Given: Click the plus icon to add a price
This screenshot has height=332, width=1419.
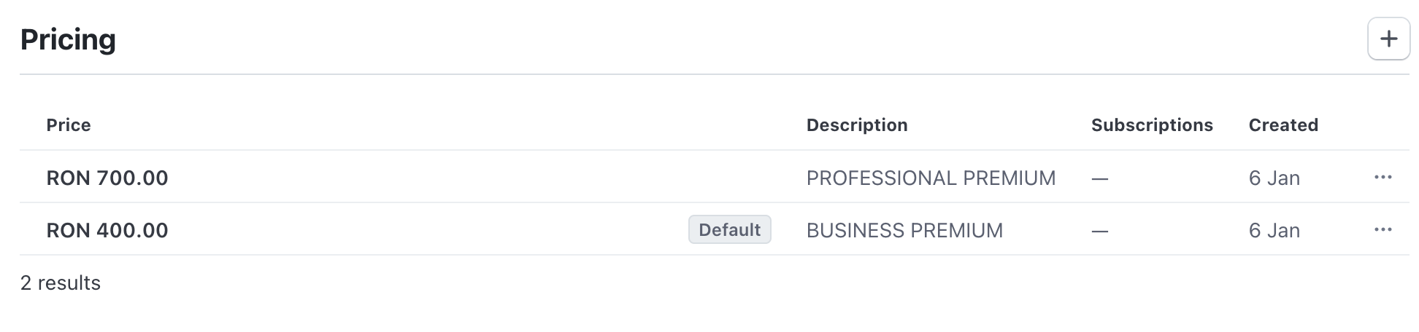Looking at the screenshot, I should click(1388, 39).
